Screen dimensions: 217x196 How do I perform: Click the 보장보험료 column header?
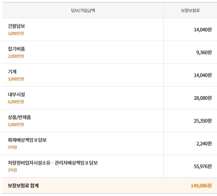pyautogui.click(x=190, y=10)
